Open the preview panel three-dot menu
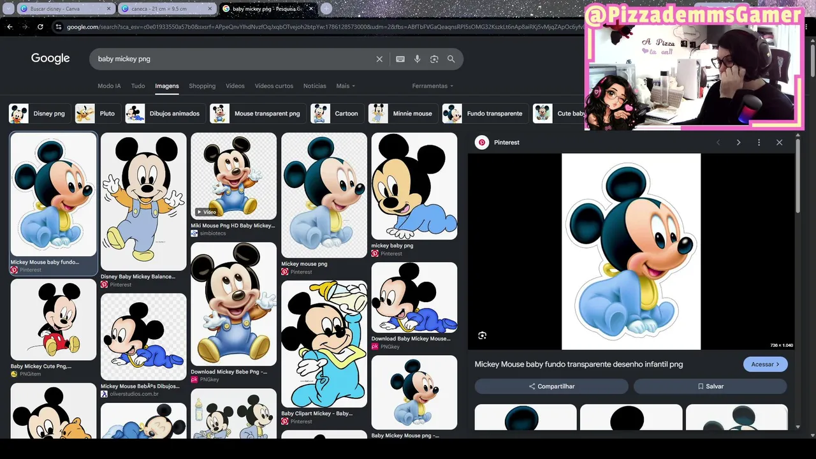Image resolution: width=816 pixels, height=459 pixels. point(759,142)
